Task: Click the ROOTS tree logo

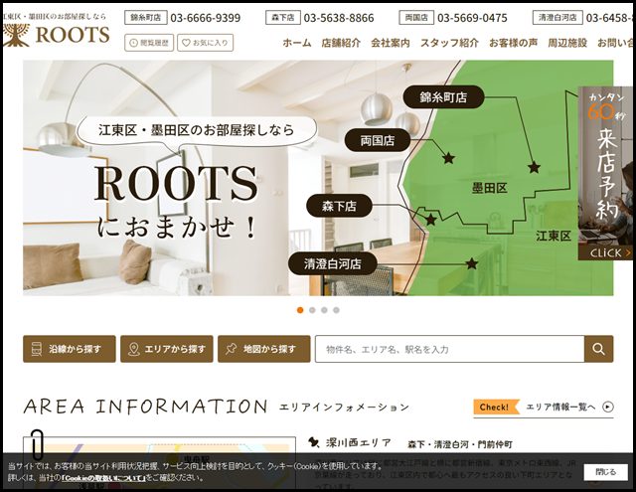Action: [x=57, y=34]
